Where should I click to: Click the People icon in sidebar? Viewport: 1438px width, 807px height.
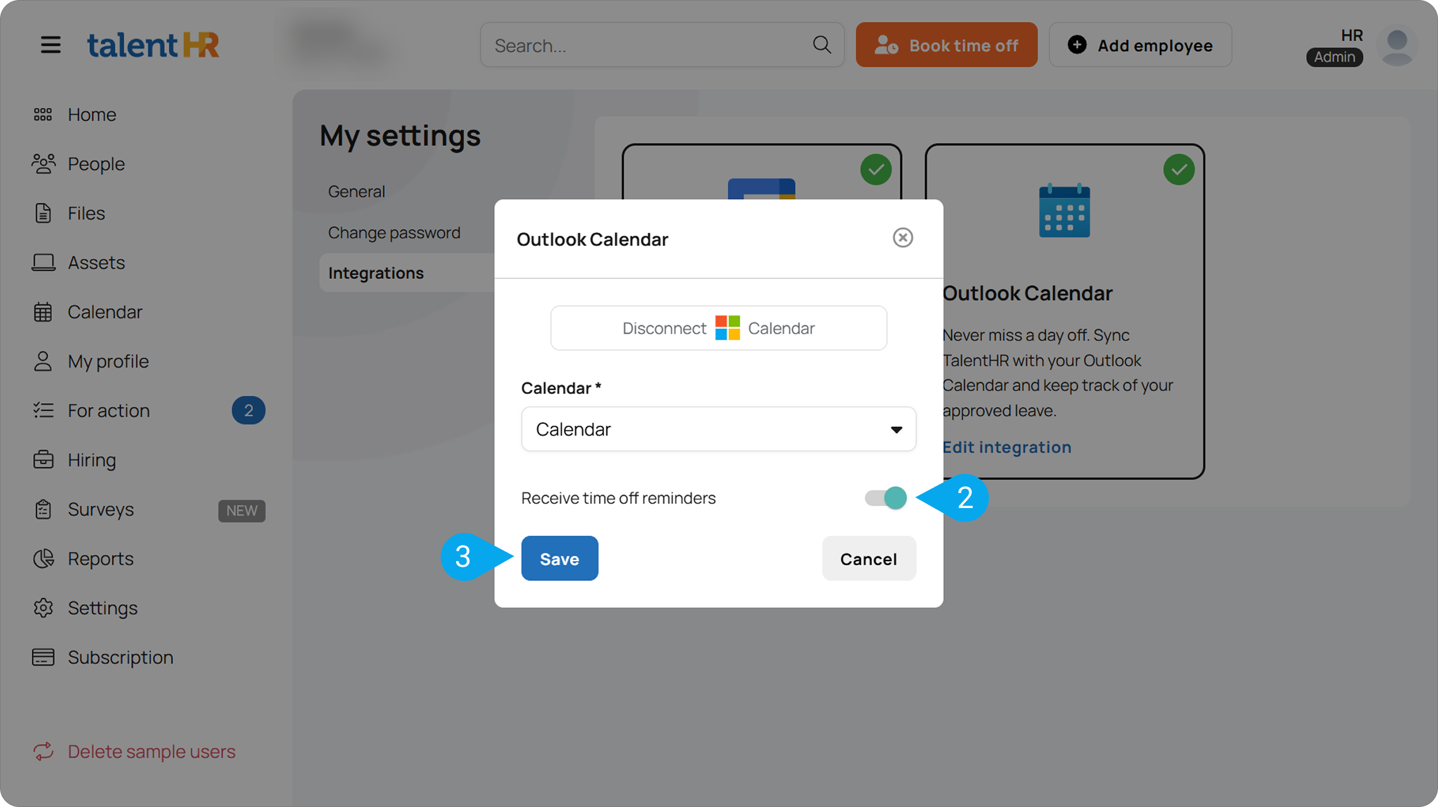[x=43, y=164]
